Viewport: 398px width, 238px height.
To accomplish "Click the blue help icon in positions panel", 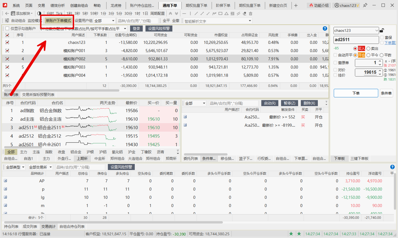I will point(393,167).
